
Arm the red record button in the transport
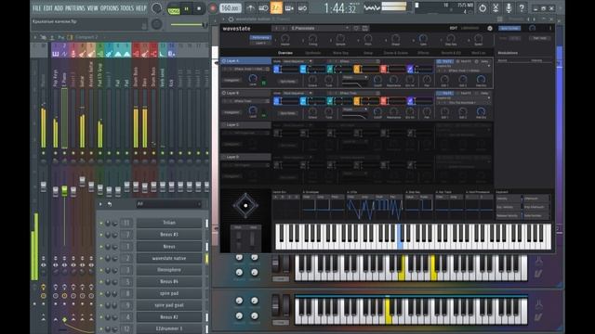click(212, 8)
